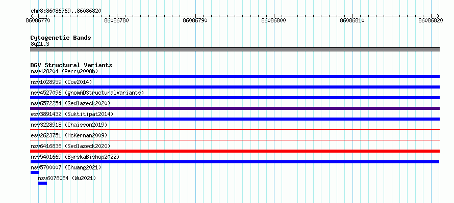This screenshot has height=203, width=454.
Task: Click ruler position 86086790
Action: click(195, 20)
